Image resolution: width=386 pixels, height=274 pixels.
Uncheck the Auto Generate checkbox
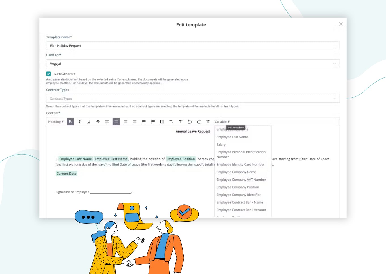tap(48, 73)
